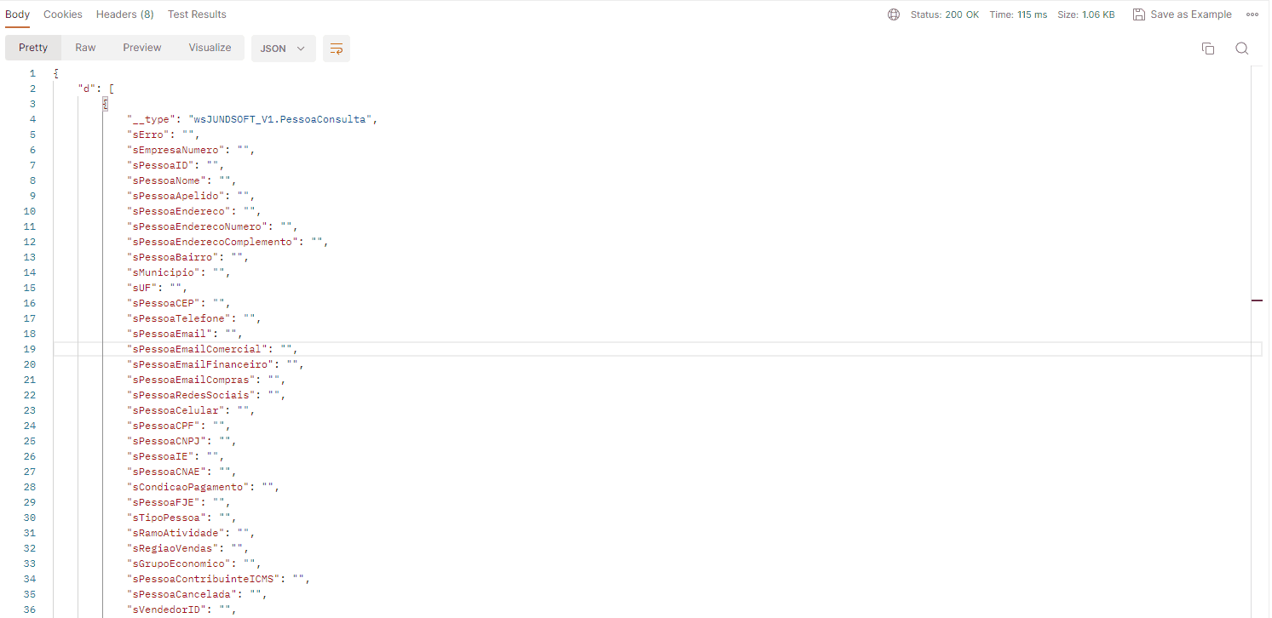Click the "sPessoaEmailComercial" key
The image size is (1272, 618).
197,349
